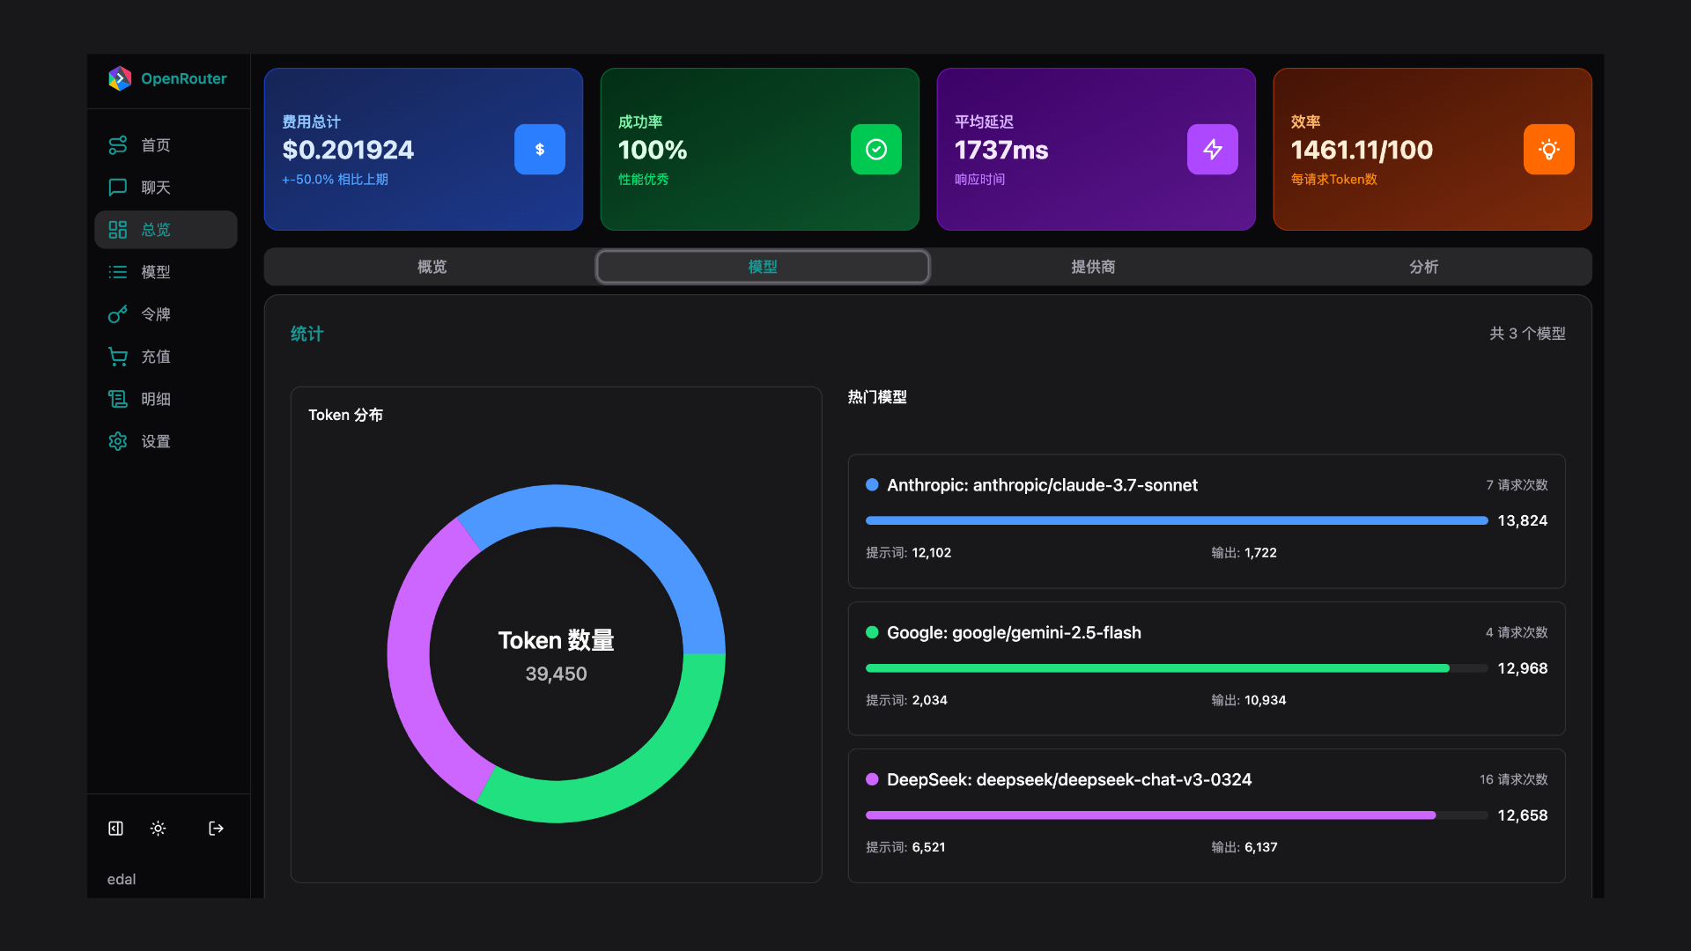Open 设置 in the sidebar
This screenshot has width=1691, height=951.
[x=166, y=441]
